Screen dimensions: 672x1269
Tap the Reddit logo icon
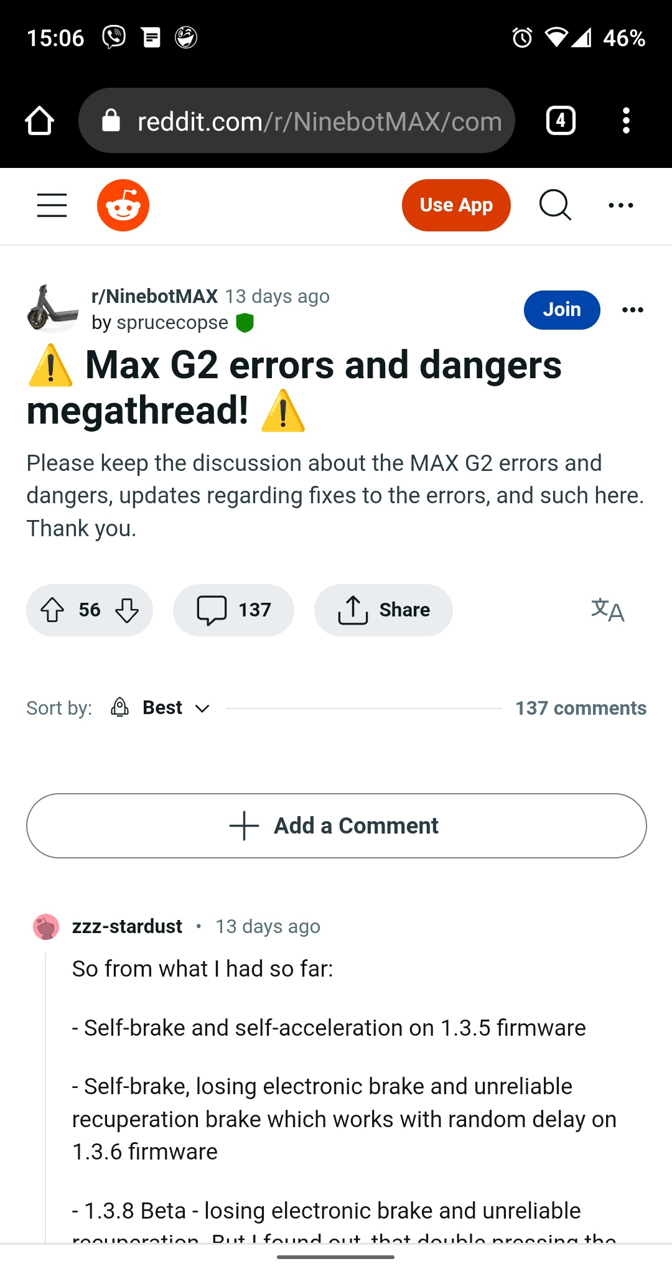click(x=123, y=205)
